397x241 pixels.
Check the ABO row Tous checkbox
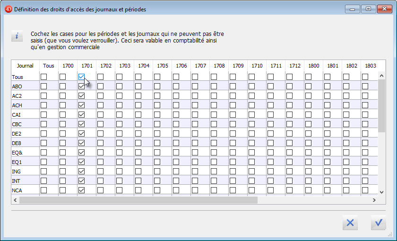43,86
